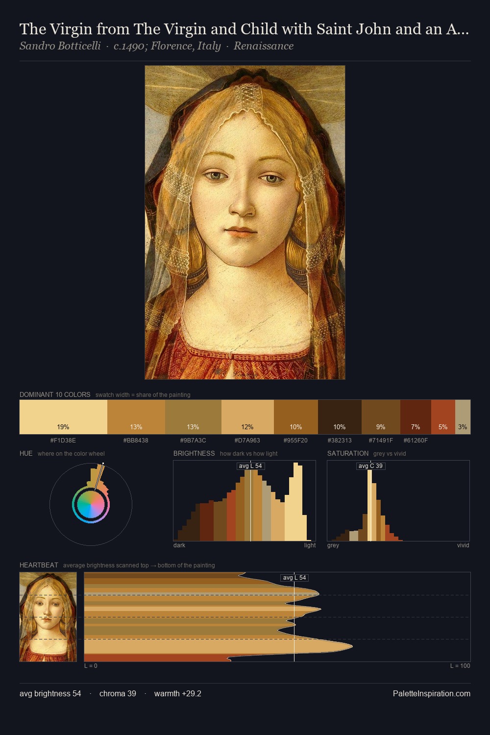Click the 'L = 0' axis label

(x=91, y=666)
